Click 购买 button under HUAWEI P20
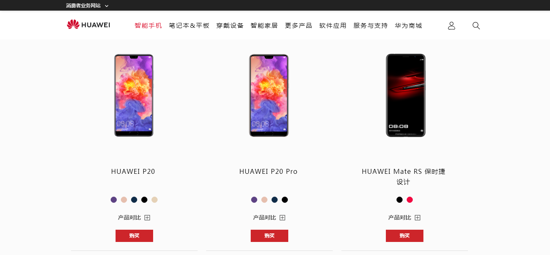This screenshot has width=550, height=255. (134, 236)
